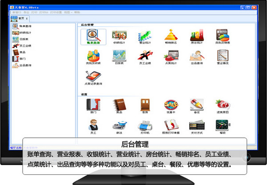
Task: Expand the 视图 dropdown menu
Action: pyautogui.click(x=67, y=13)
